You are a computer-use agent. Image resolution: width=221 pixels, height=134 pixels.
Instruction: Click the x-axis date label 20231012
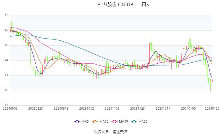point(87,109)
